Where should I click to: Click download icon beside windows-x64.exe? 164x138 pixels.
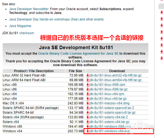point(87,131)
